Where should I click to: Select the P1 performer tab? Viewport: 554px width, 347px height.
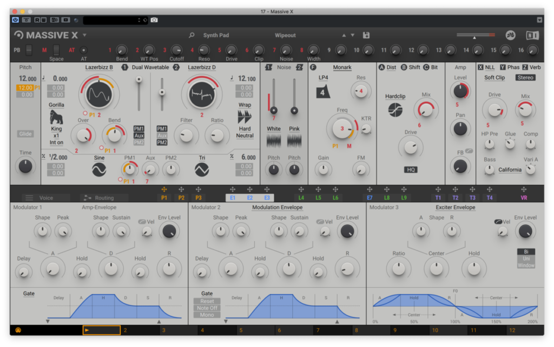(x=164, y=198)
